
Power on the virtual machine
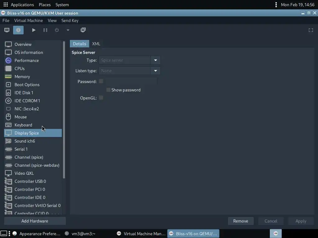[34, 30]
